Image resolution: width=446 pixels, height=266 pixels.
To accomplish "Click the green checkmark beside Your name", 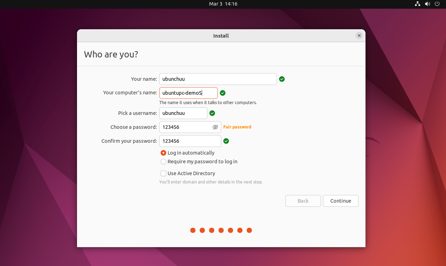I will tap(282, 79).
